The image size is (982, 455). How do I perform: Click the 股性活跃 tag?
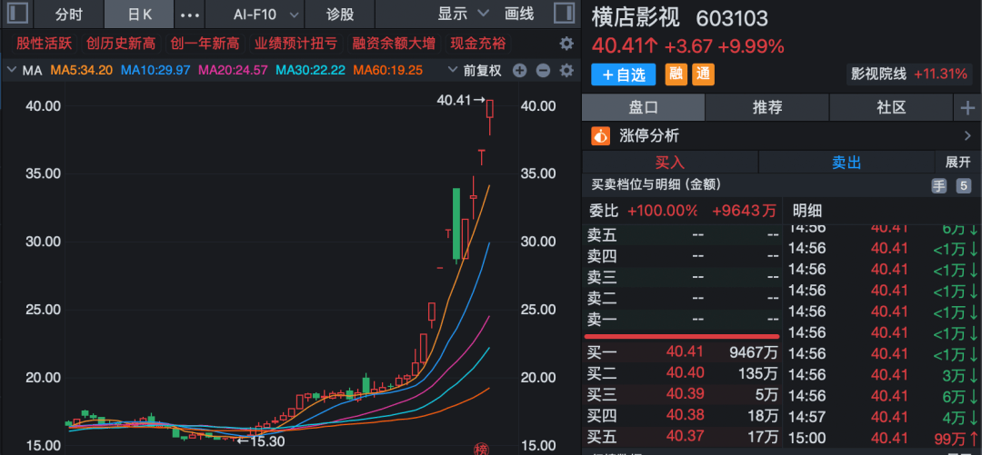click(45, 44)
